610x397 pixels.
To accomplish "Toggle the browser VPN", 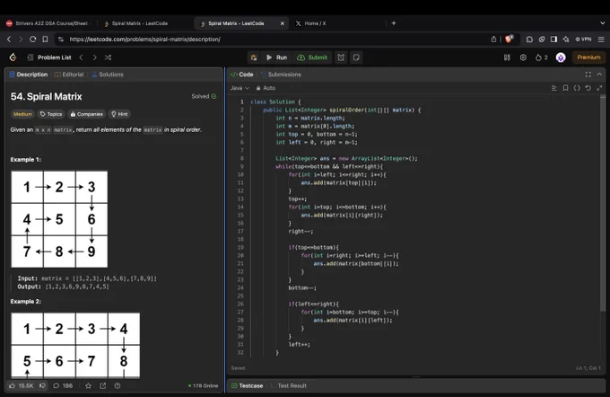I will (x=584, y=40).
